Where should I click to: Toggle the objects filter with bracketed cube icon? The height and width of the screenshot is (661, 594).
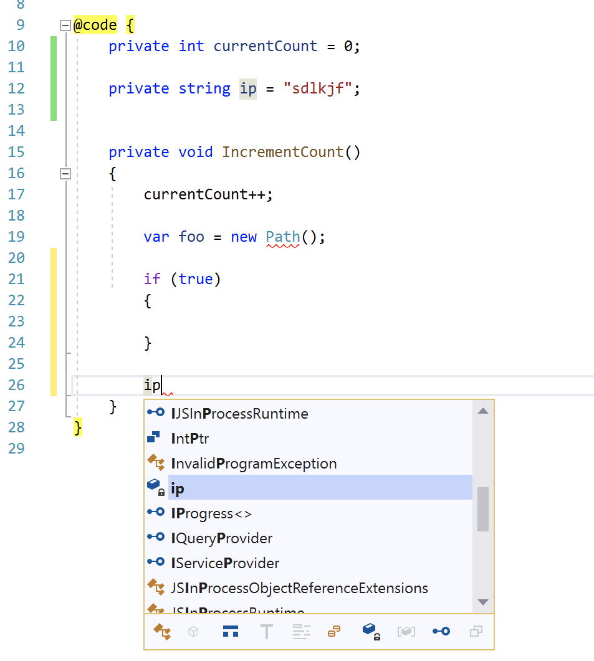point(406,631)
